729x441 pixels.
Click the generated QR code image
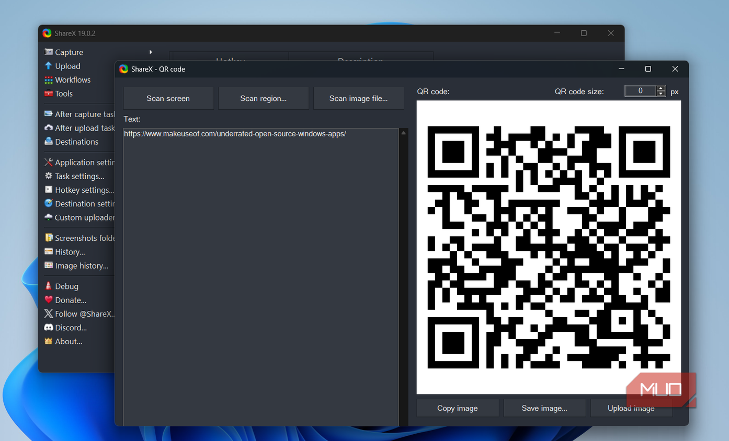549,247
